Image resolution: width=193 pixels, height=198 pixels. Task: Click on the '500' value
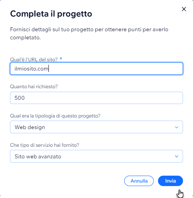[20, 98]
